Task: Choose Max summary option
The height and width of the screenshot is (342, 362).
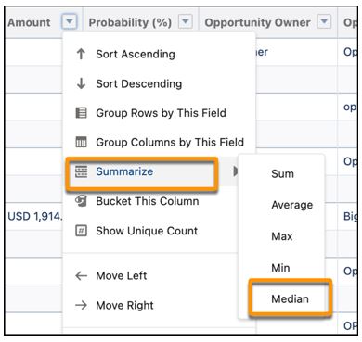Action: click(x=282, y=236)
